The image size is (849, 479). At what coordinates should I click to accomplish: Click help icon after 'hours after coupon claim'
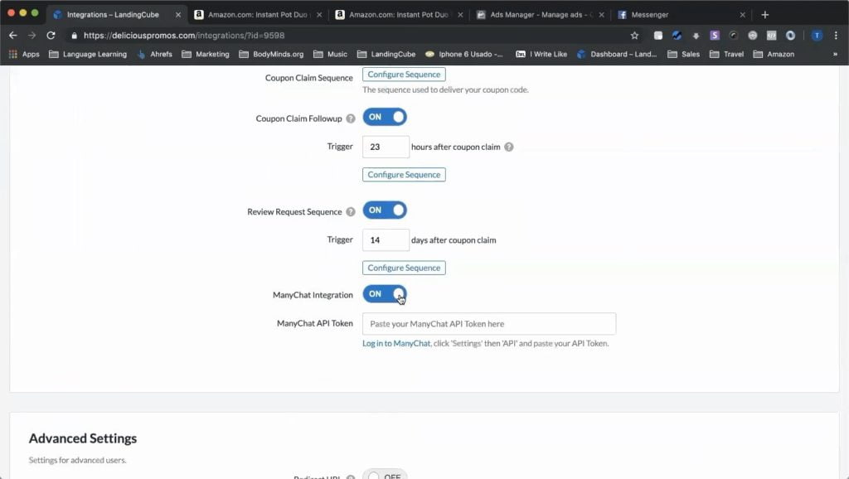pyautogui.click(x=509, y=147)
